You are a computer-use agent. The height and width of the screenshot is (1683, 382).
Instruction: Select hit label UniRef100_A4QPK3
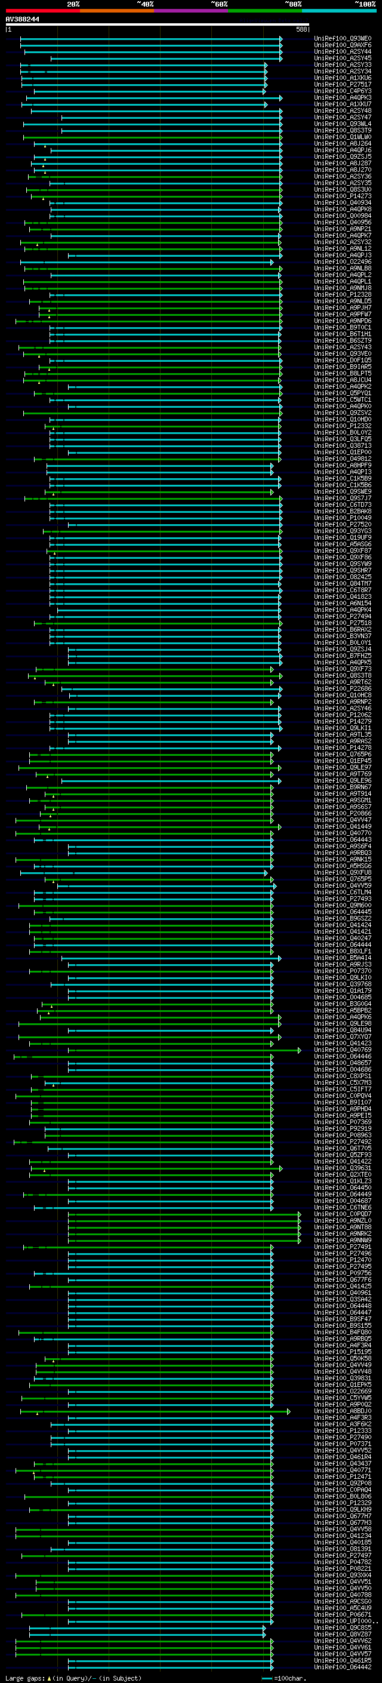(x=343, y=97)
